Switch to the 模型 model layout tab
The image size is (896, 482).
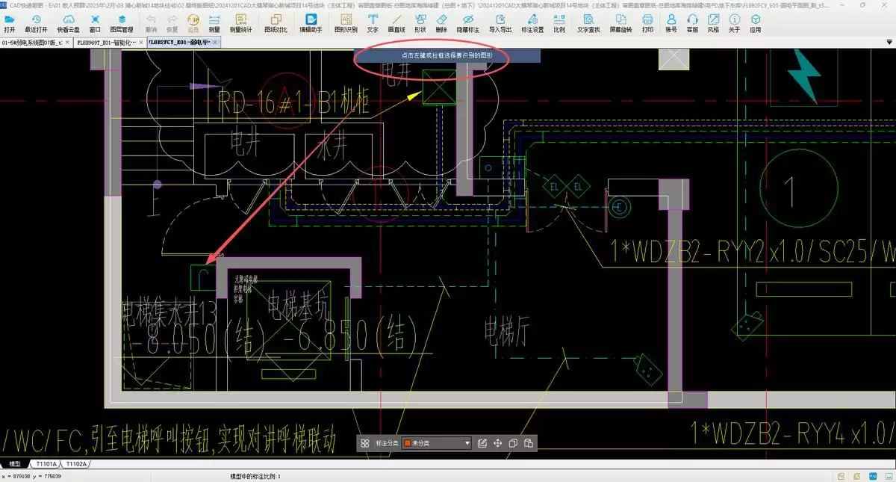(x=15, y=464)
